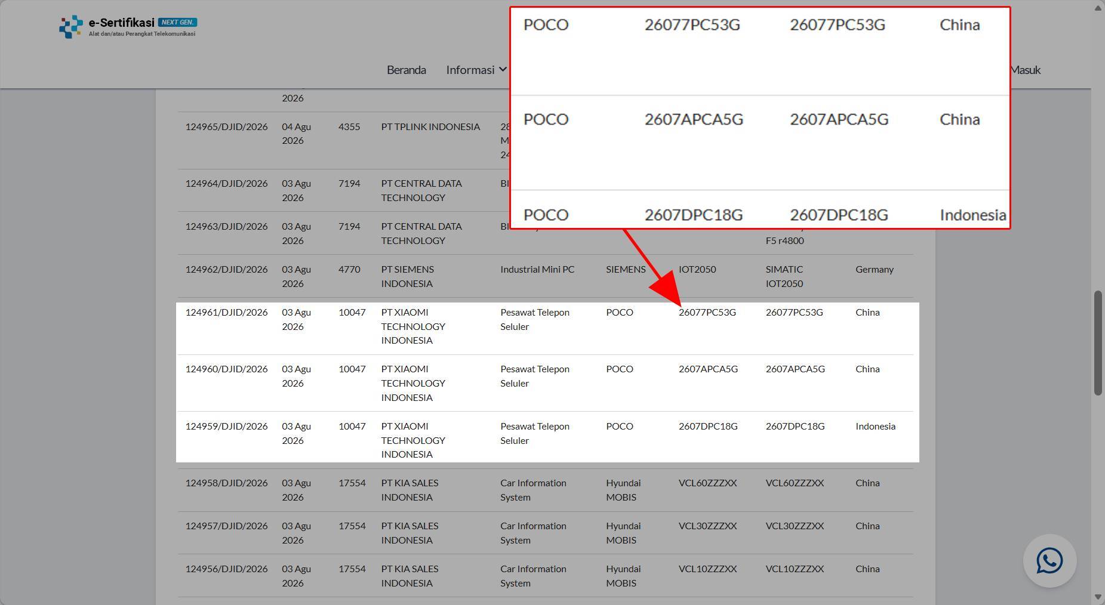Viewport: 1105px width, 605px height.
Task: Click the scrollbar down arrow
Action: (1098, 597)
